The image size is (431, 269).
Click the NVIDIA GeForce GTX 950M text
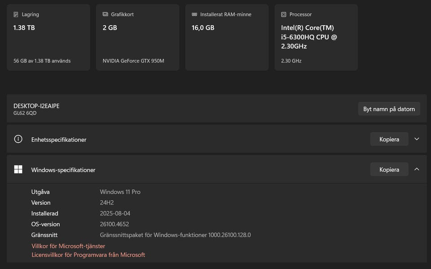133,61
